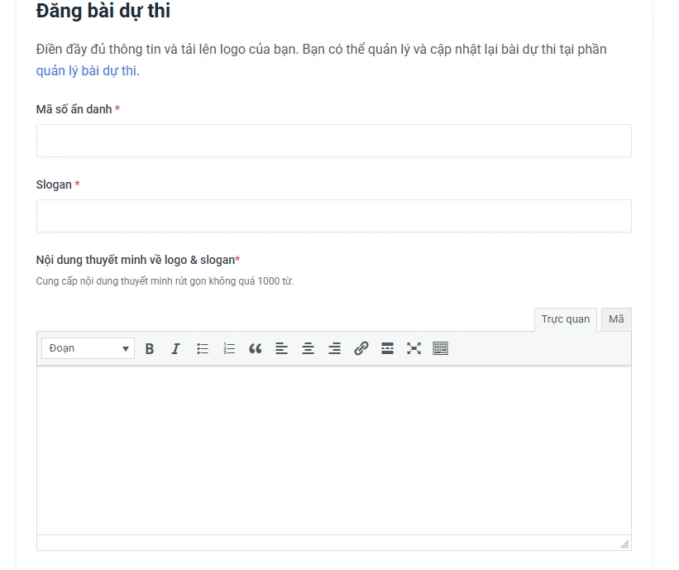This screenshot has height=570, width=679.
Task: Click the Bold formatting icon
Action: coord(150,349)
